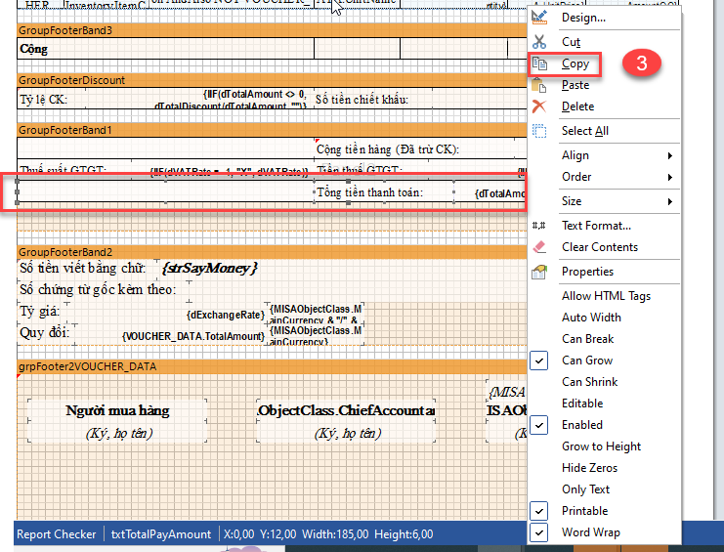Choose Text Format... from the context menu
724x552 pixels.
tap(596, 226)
